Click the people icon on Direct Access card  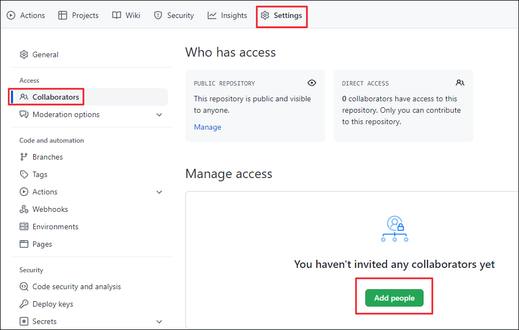pos(460,83)
